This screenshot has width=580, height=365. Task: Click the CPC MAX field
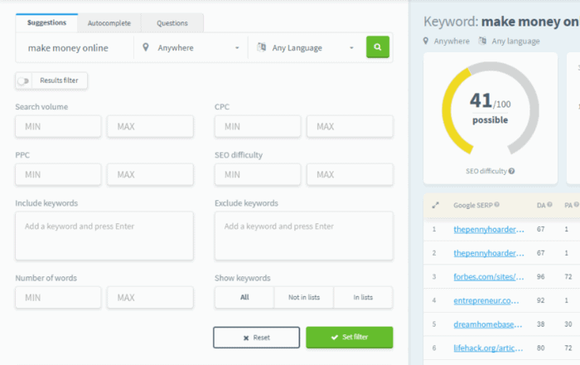[x=350, y=127]
